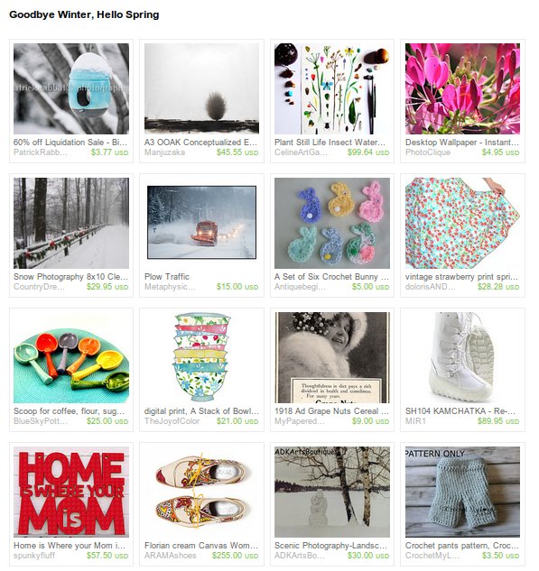Click the Florian cream canvas shoes image
This screenshot has width=539, height=571.
(201, 492)
